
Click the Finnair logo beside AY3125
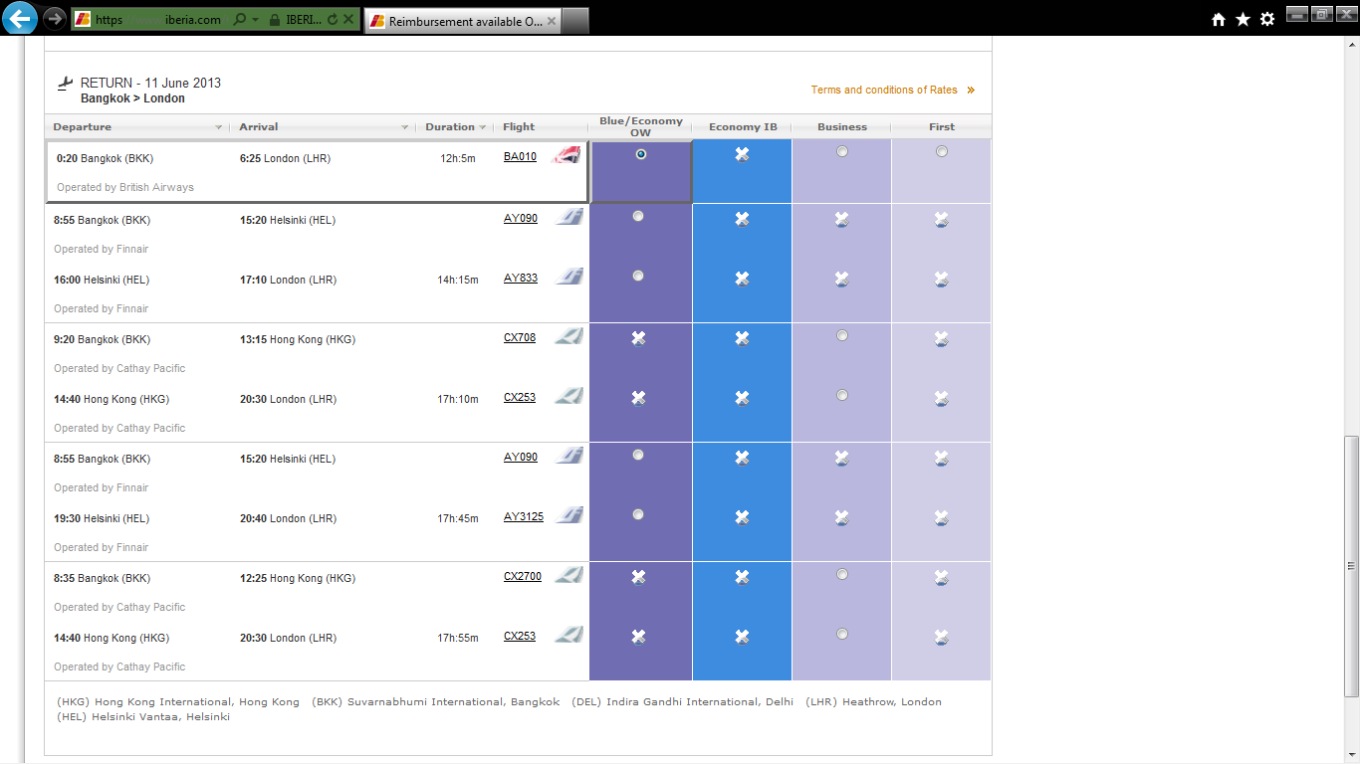(x=568, y=515)
